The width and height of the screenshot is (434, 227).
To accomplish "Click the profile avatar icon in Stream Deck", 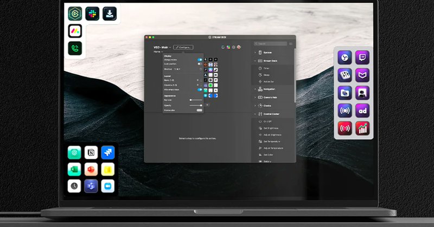I will tap(239, 47).
